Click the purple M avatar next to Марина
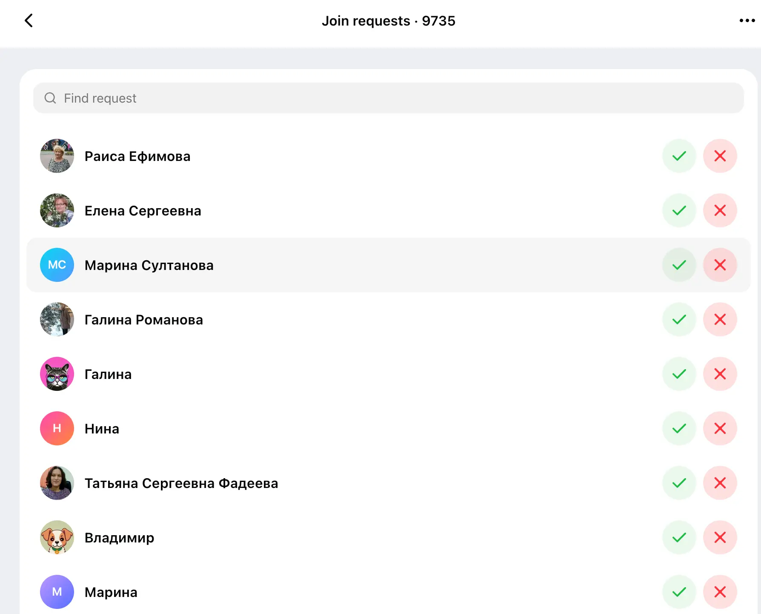Viewport: 761px width, 614px height. coord(57,592)
